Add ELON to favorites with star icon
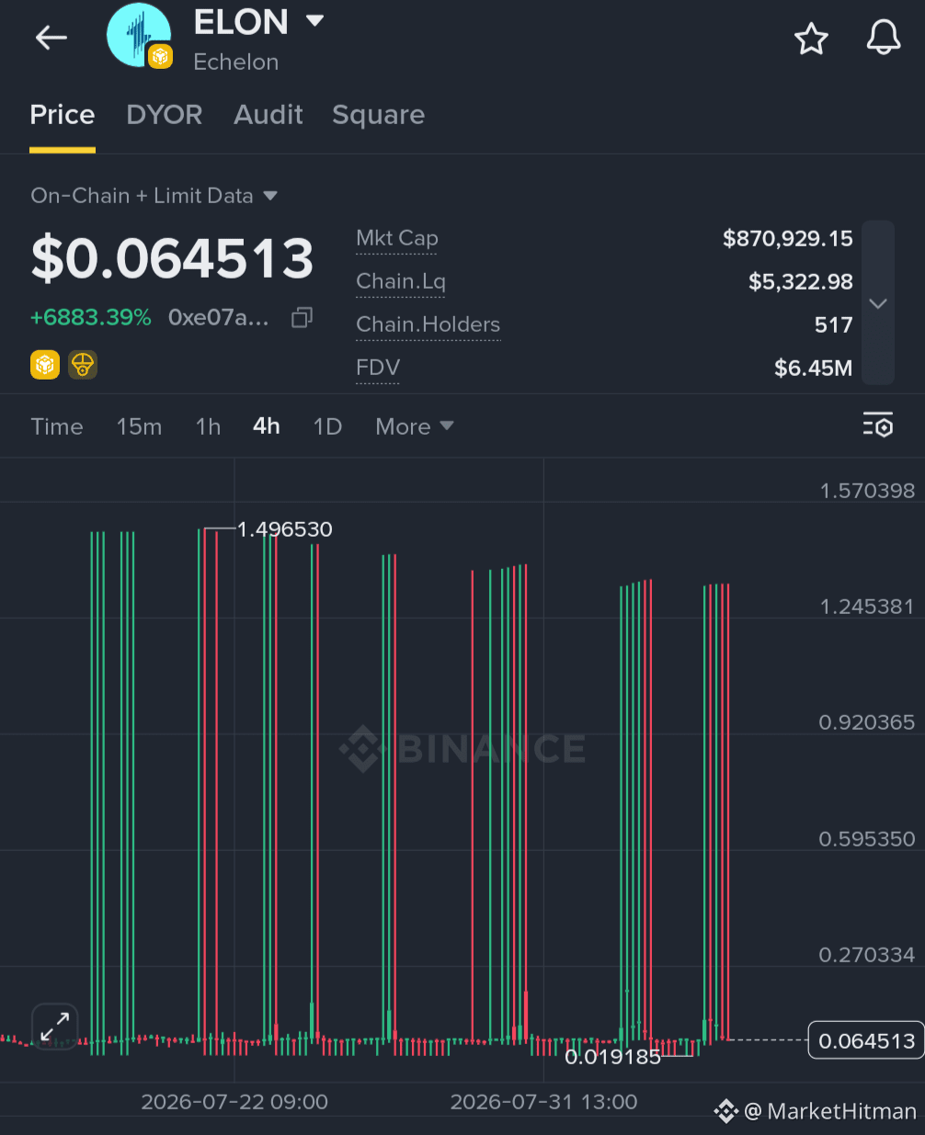 point(811,39)
